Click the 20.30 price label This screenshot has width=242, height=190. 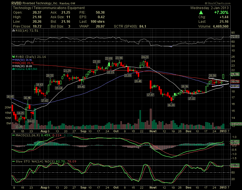[212, 76]
